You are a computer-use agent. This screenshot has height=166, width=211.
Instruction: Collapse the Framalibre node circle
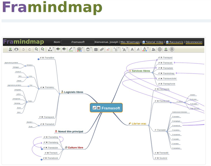[x=38, y=59]
